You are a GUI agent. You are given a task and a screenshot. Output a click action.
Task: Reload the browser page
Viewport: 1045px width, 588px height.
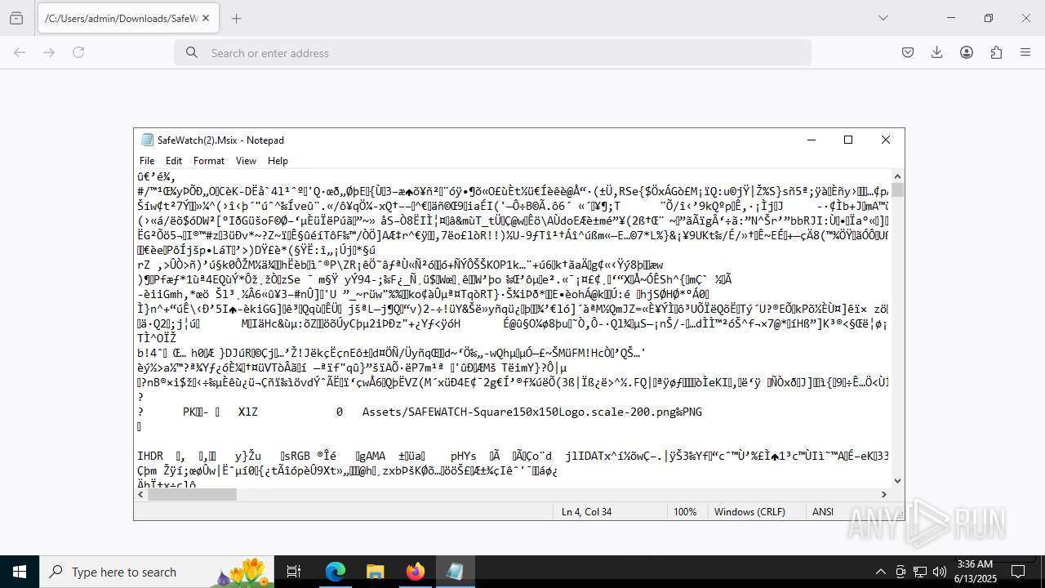tap(78, 52)
